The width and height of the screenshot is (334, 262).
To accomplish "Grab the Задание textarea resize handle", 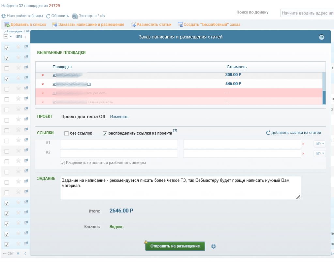I will pos(298,197).
